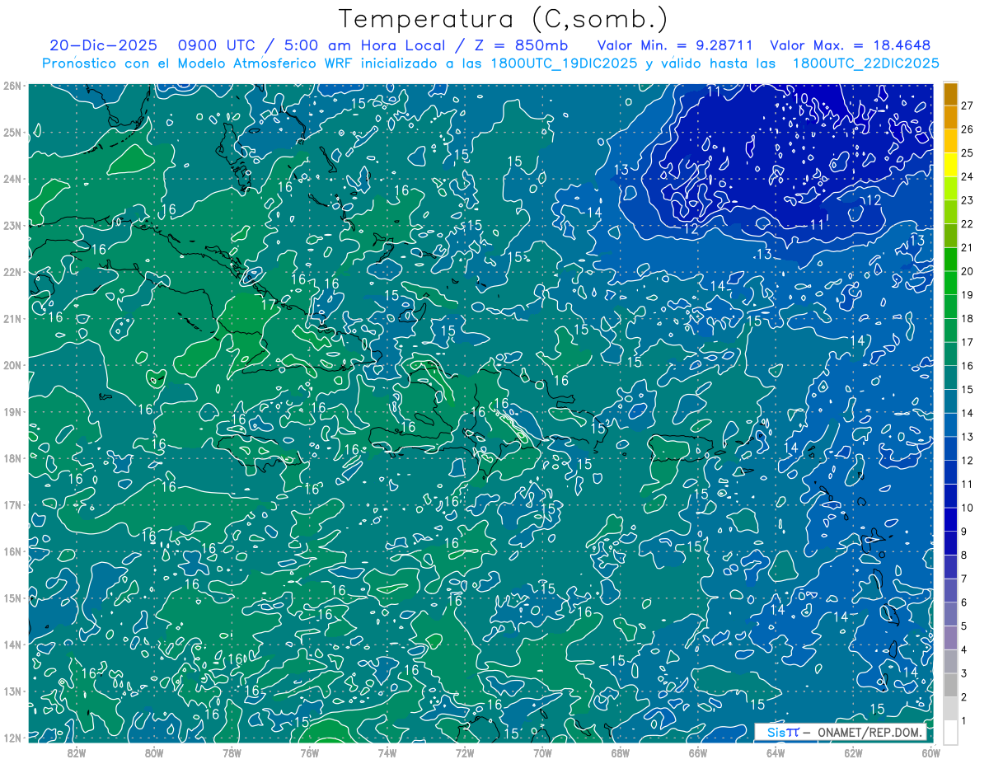Click the '14N' latitude axis label
Image resolution: width=989 pixels, height=764 pixels.
[x=12, y=644]
